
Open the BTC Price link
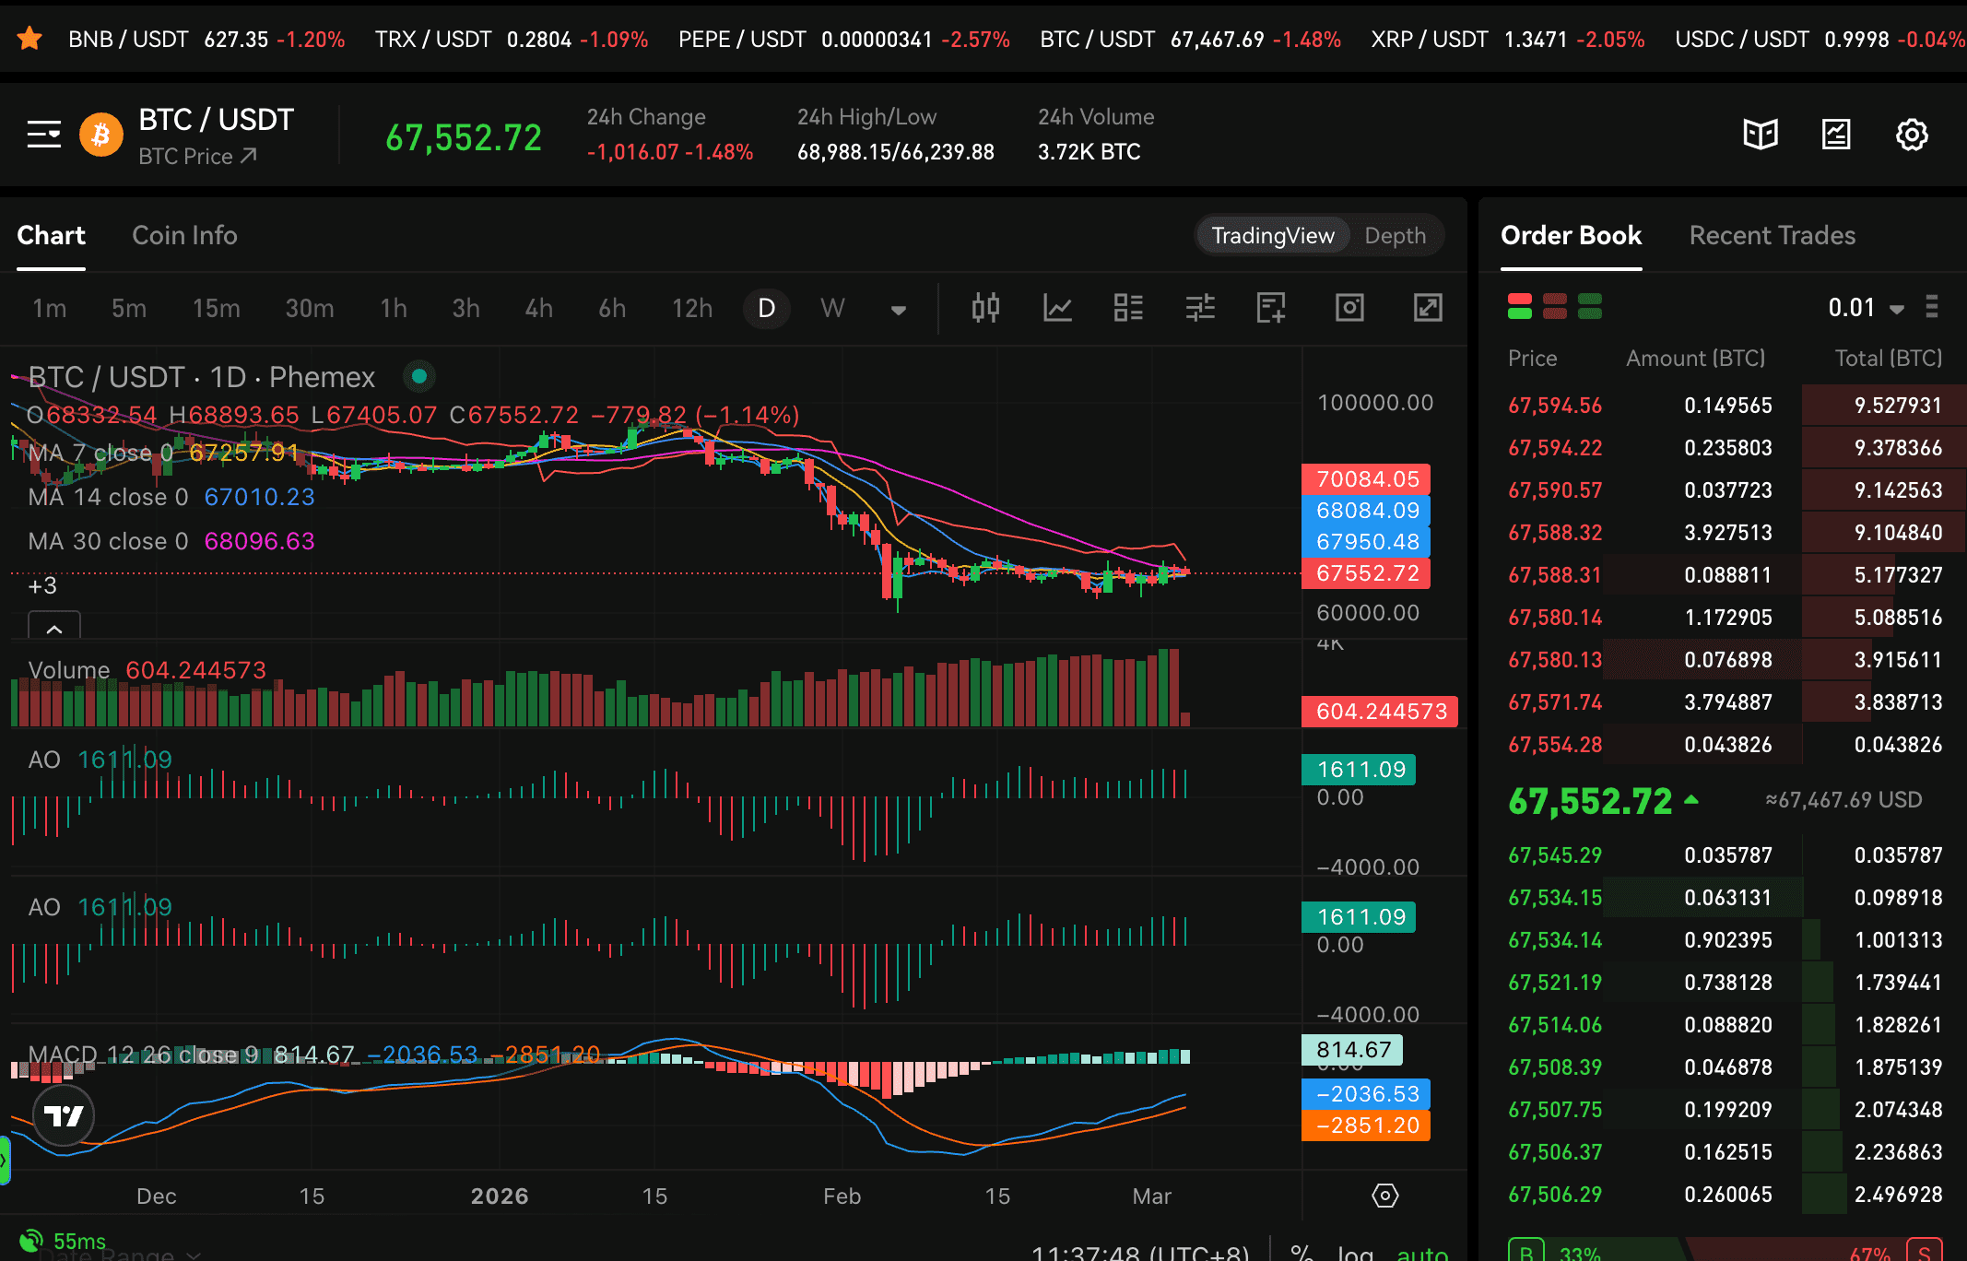[x=197, y=157]
